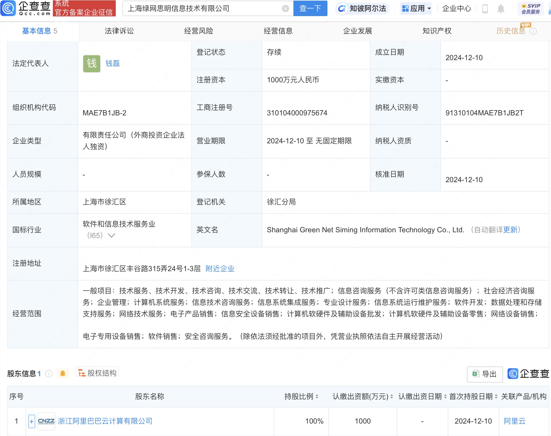Click the Qichacha logo in the header
Screen dimensions: 551x436
click(x=26, y=8)
